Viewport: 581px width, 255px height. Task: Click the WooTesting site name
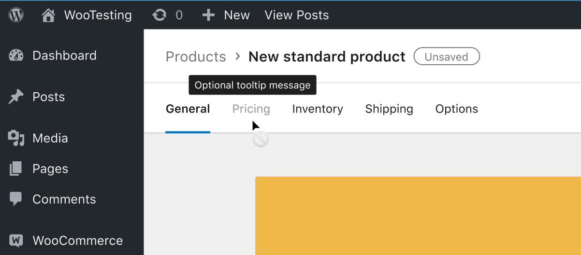click(98, 15)
